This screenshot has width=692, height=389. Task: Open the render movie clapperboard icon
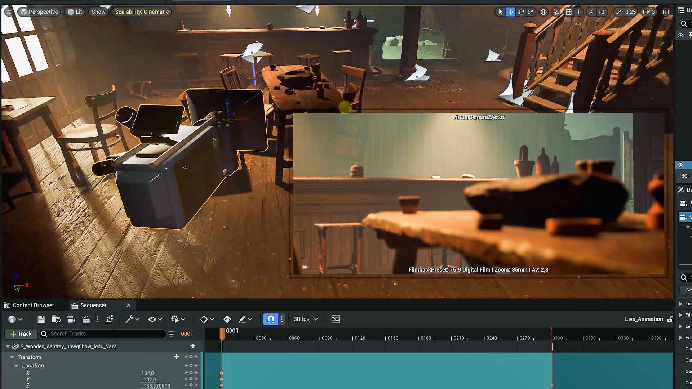tap(86, 319)
